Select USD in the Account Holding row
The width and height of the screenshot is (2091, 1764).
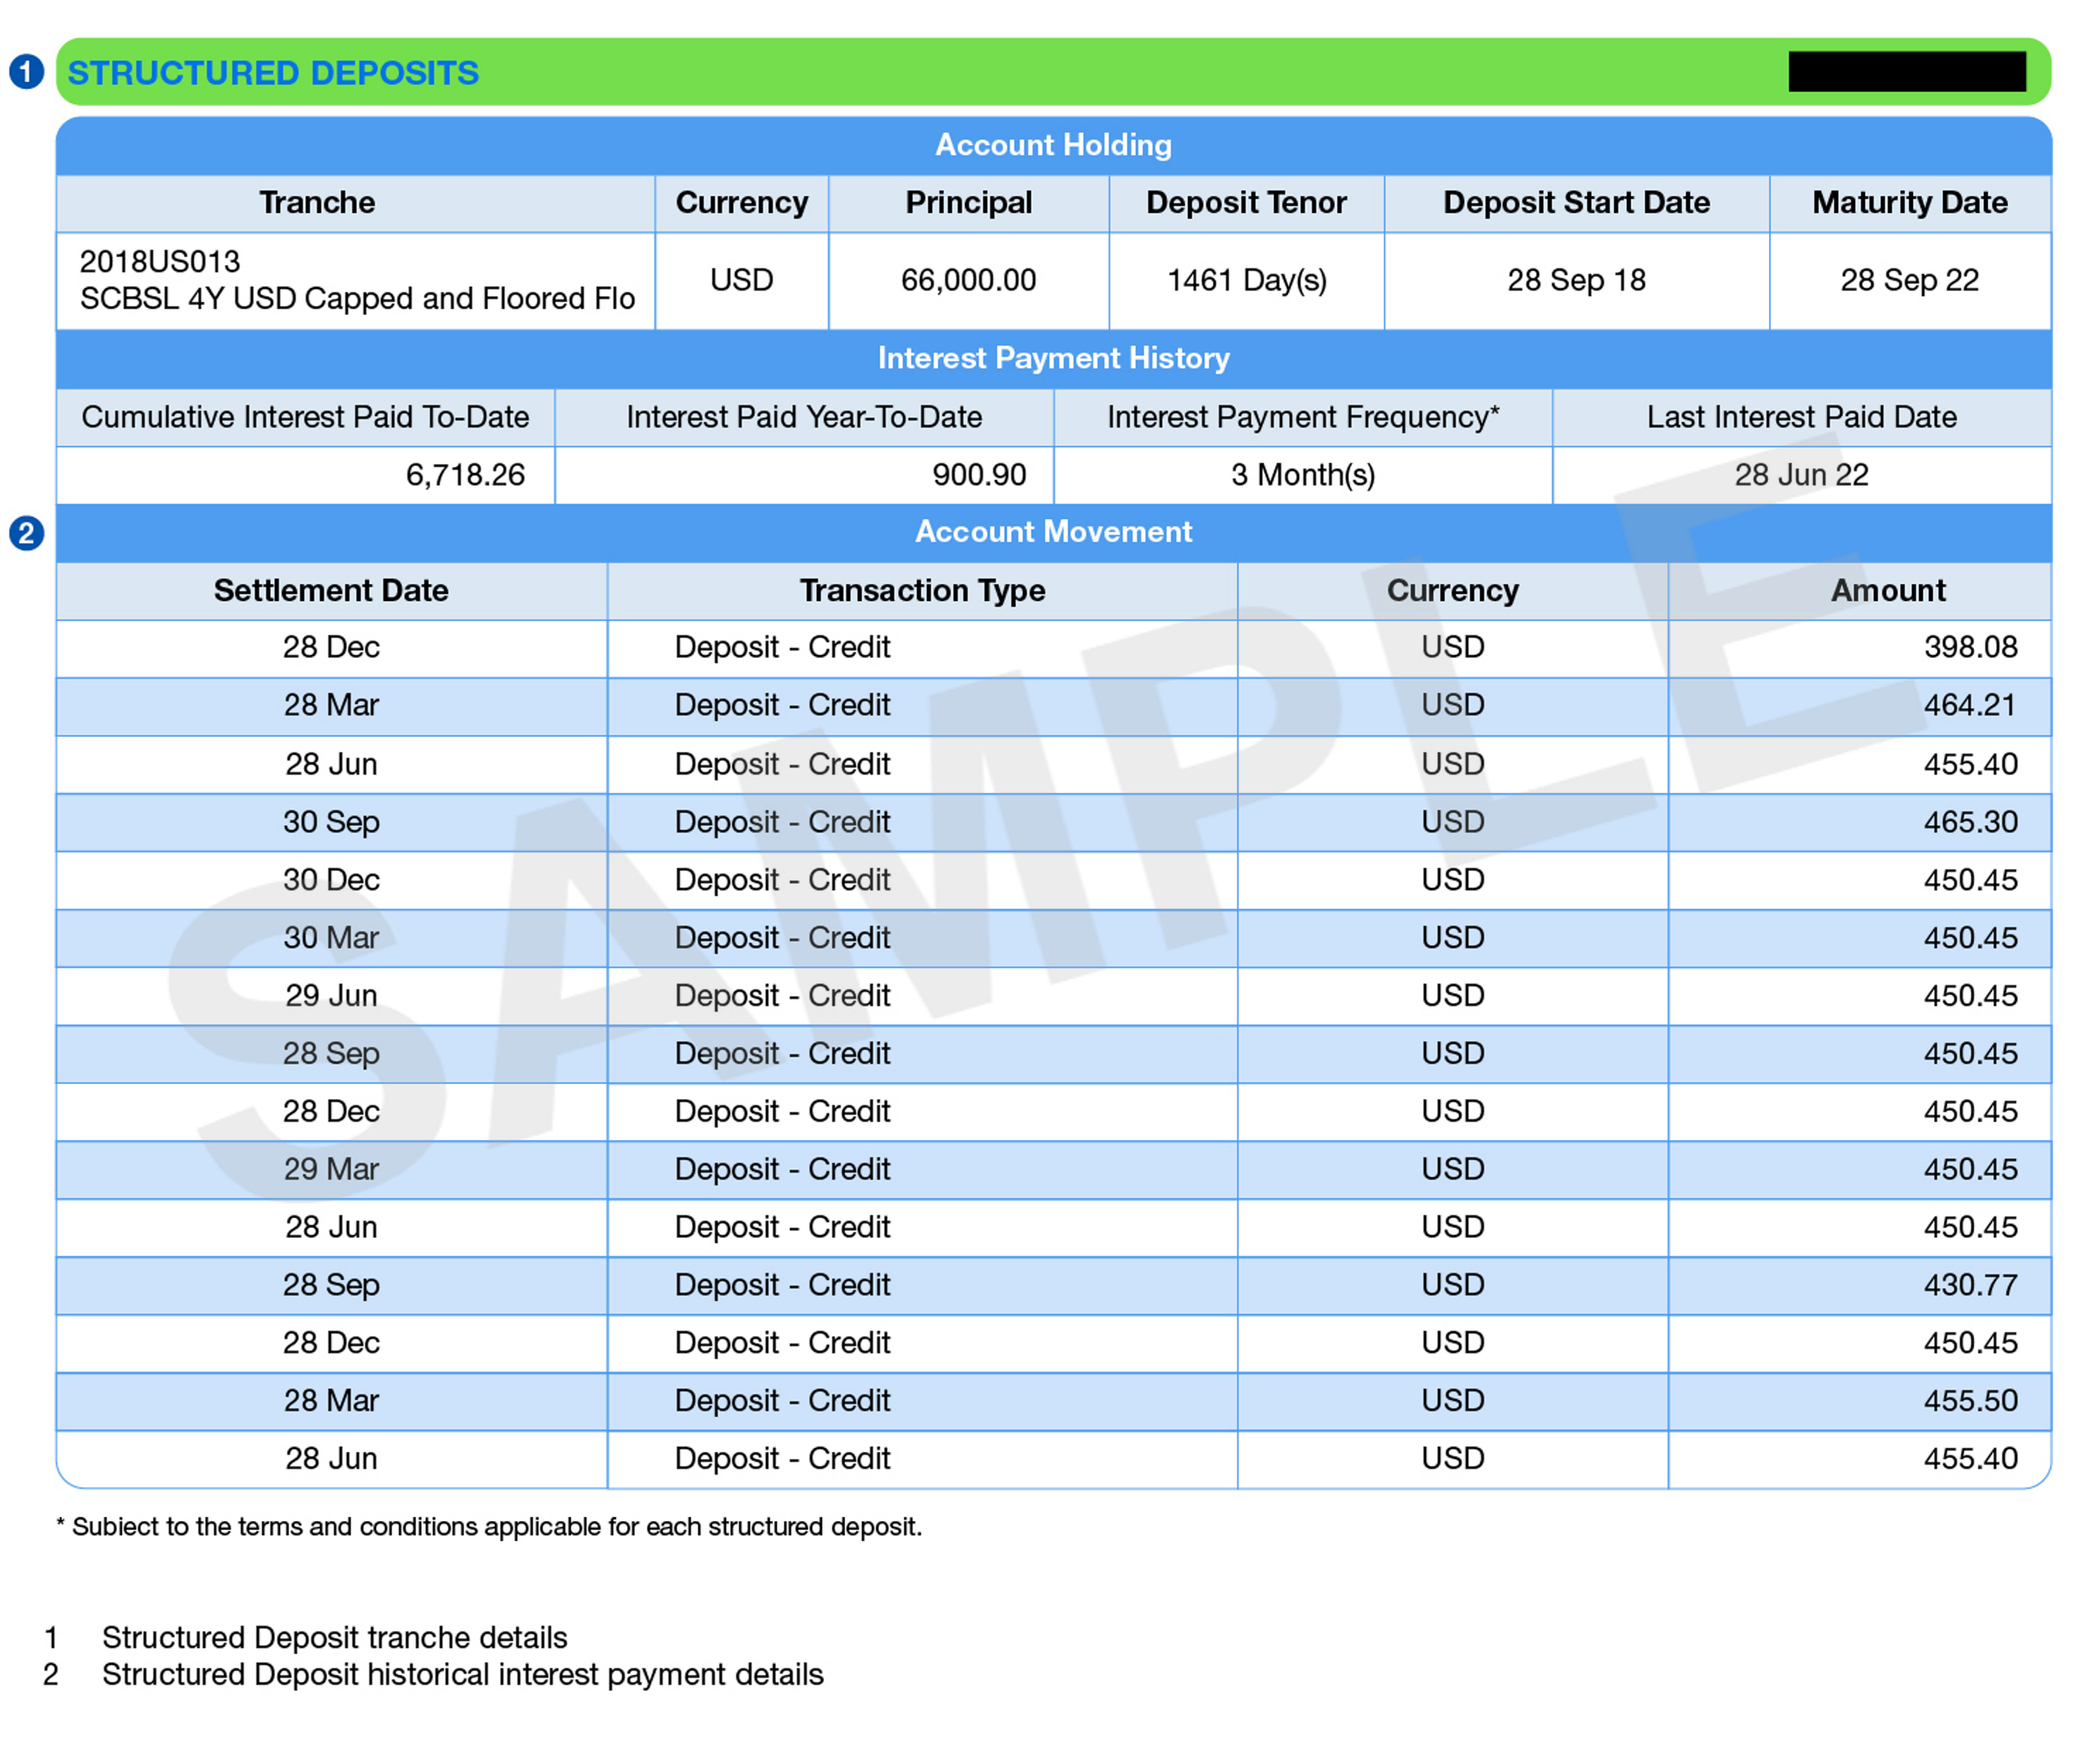click(742, 280)
